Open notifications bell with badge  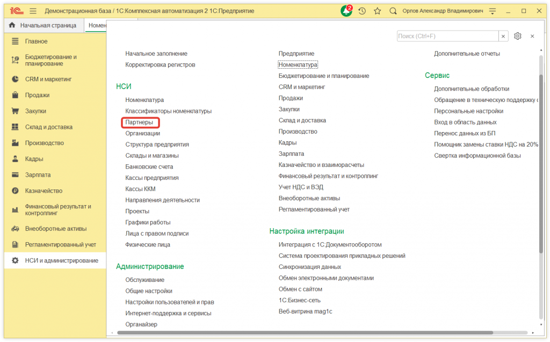[347, 11]
